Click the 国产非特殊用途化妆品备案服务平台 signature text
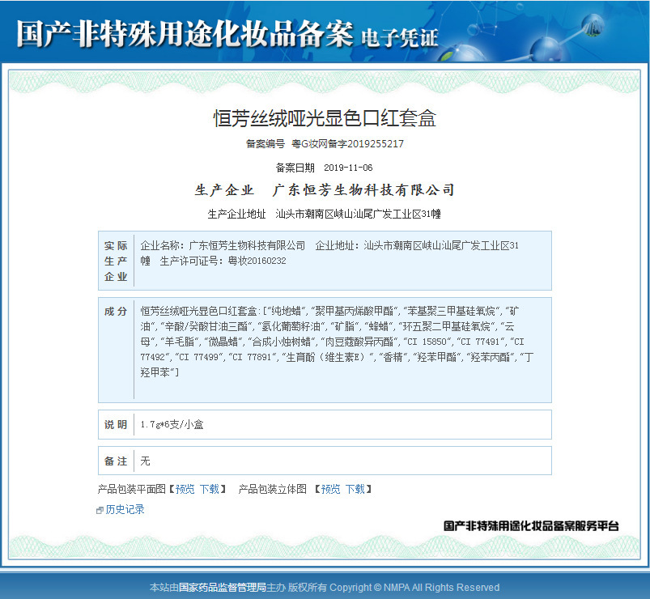This screenshot has width=650, height=599. point(531,526)
